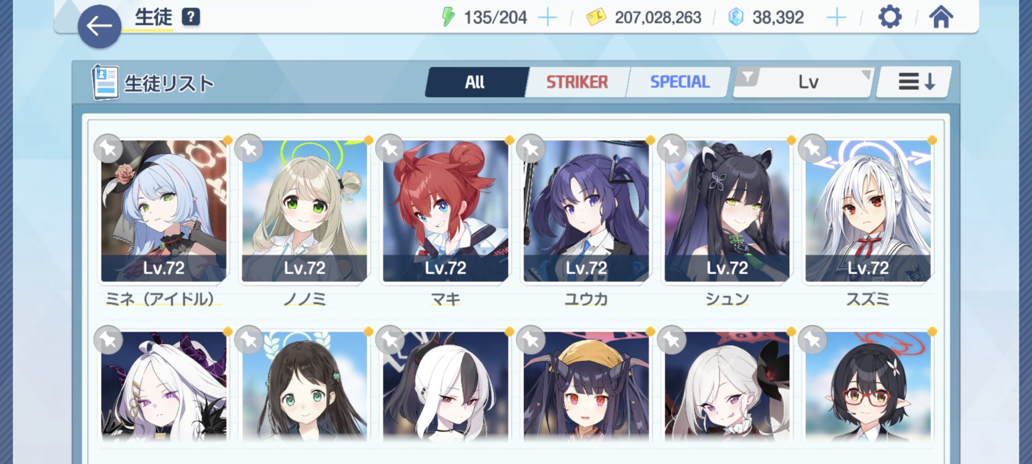The height and width of the screenshot is (464, 1032).
Task: Open the settings gear
Action: coord(890,17)
